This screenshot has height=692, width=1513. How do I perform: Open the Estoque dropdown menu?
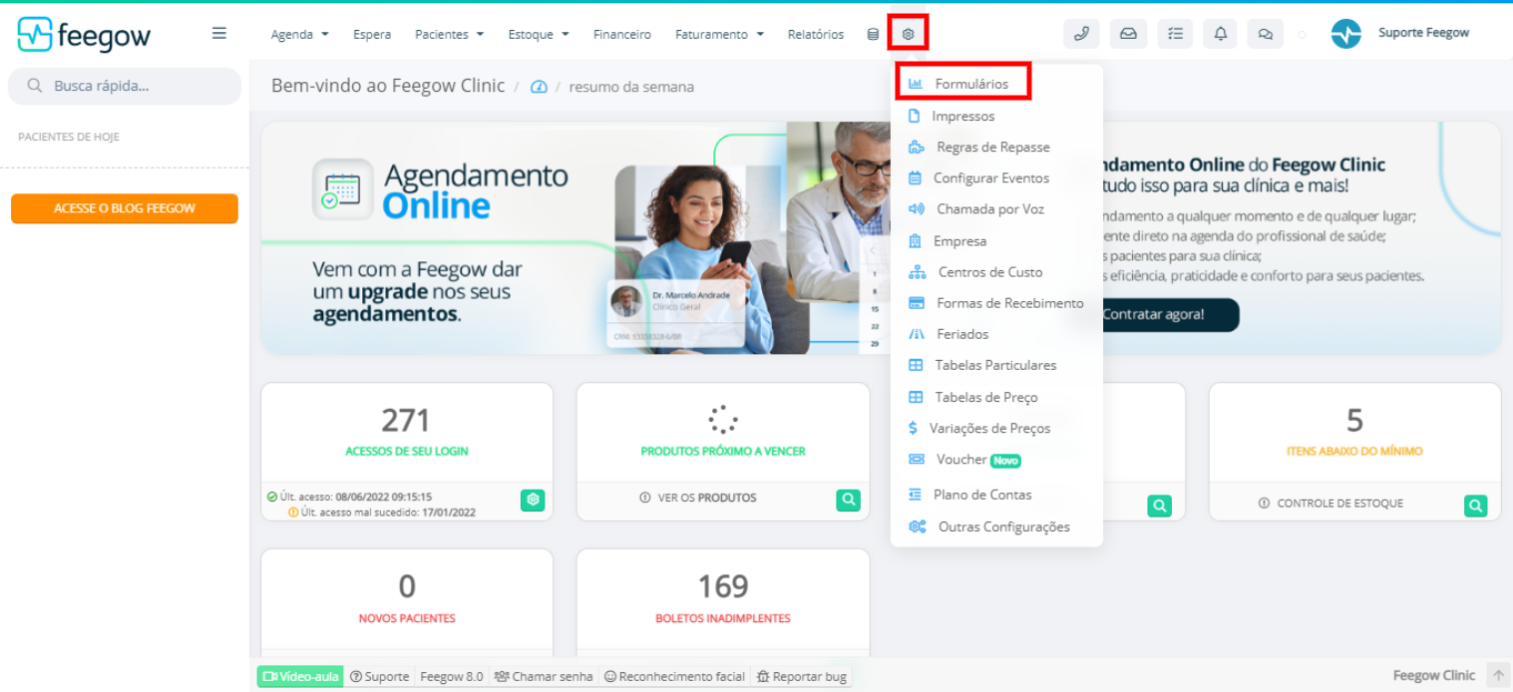pos(539,34)
